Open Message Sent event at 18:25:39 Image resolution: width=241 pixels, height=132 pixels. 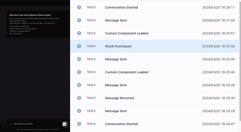(x=116, y=85)
